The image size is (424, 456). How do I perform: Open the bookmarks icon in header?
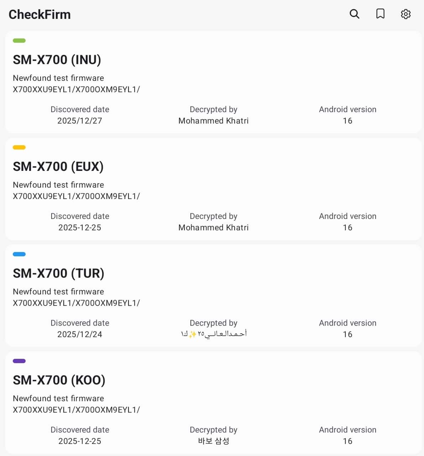click(380, 14)
